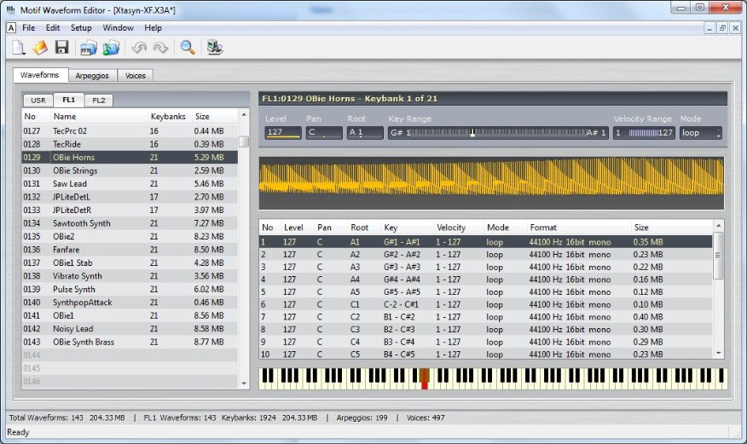Create a new file with toolbar icon
747x444 pixels.
[19, 48]
